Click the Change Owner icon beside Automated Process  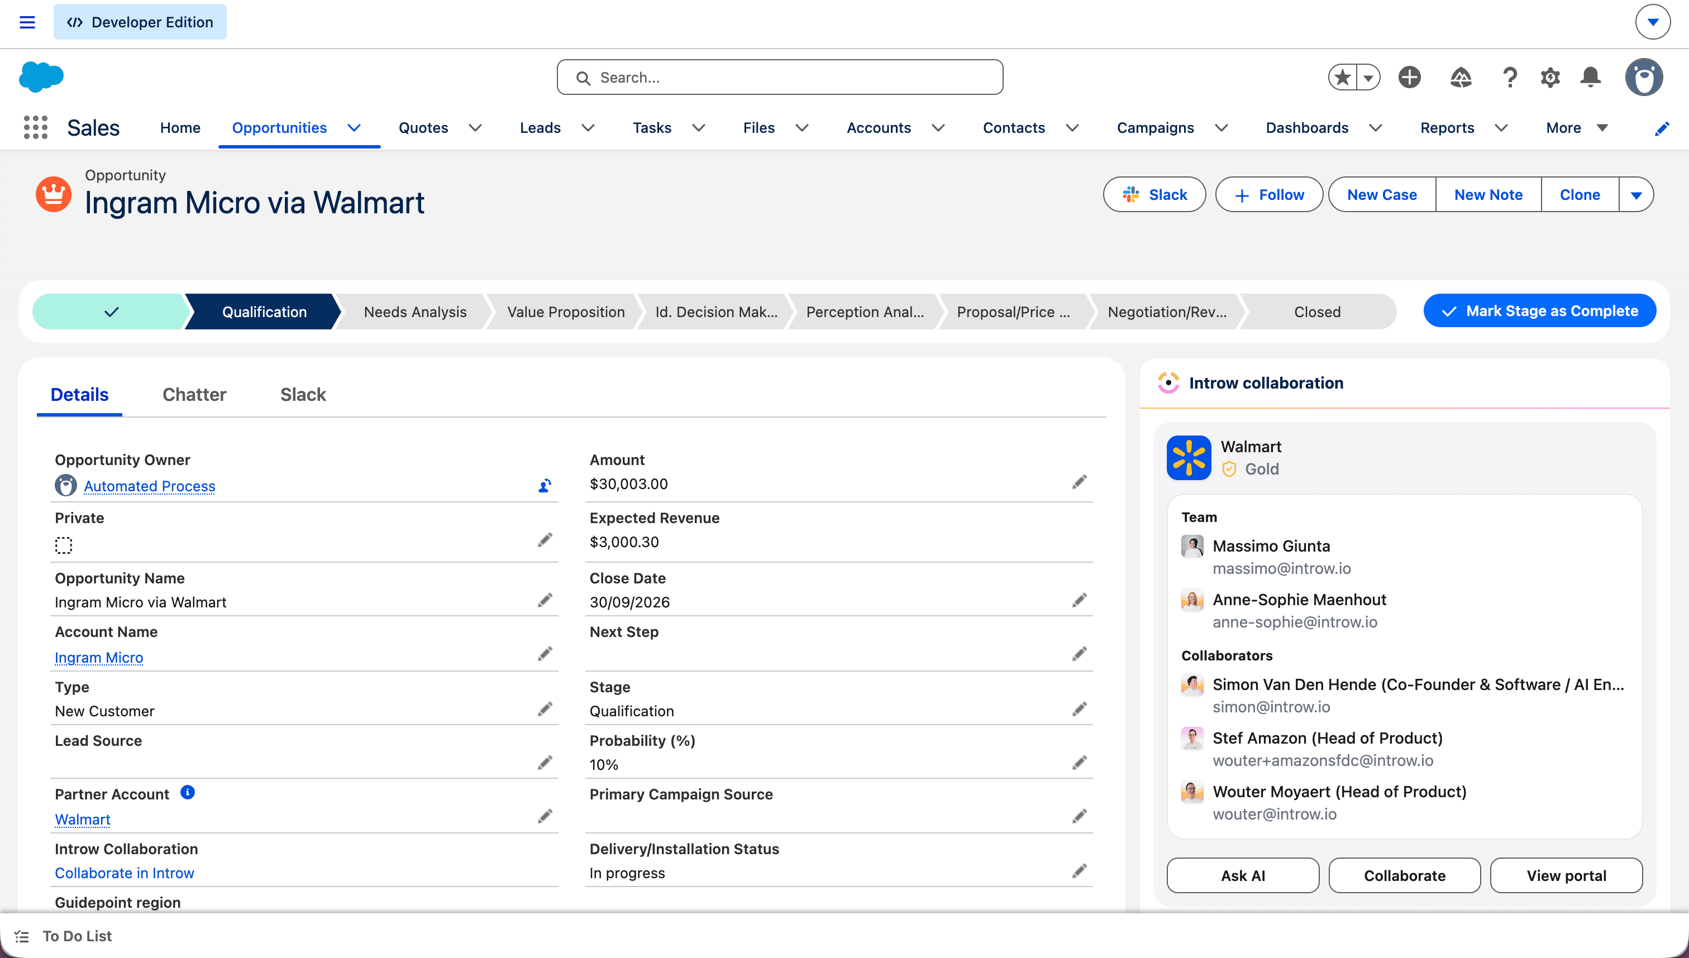point(545,486)
